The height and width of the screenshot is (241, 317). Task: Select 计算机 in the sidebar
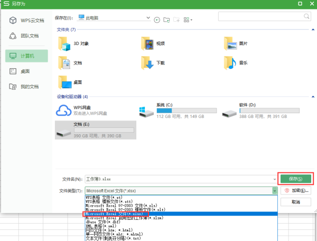tap(26, 56)
